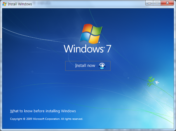Click the green pane of the Windows flag
This screenshot has height=131, width=176.
(96, 30)
